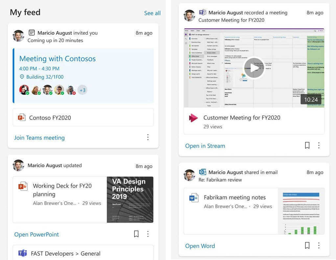Open more options on the Stream recording card
This screenshot has height=260, width=336.
(319, 145)
